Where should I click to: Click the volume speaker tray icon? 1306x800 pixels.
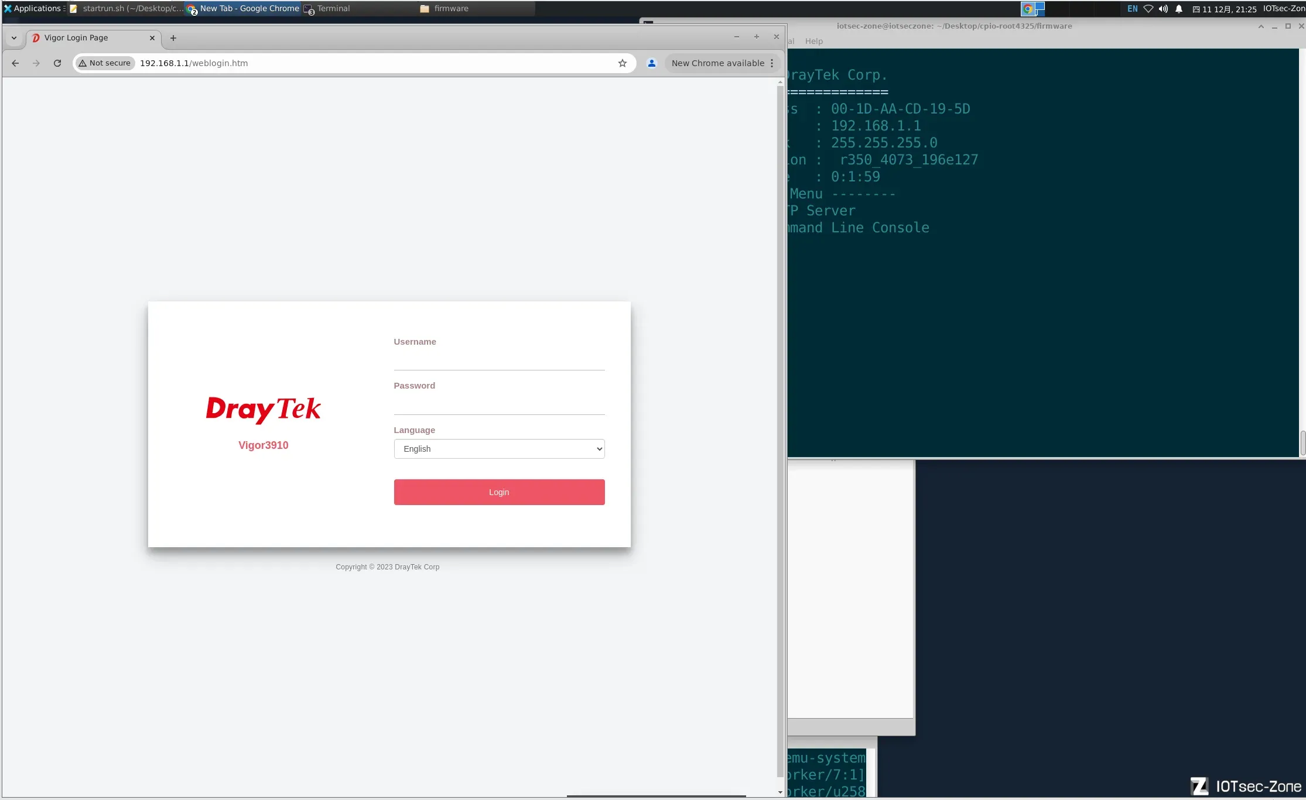click(x=1163, y=9)
